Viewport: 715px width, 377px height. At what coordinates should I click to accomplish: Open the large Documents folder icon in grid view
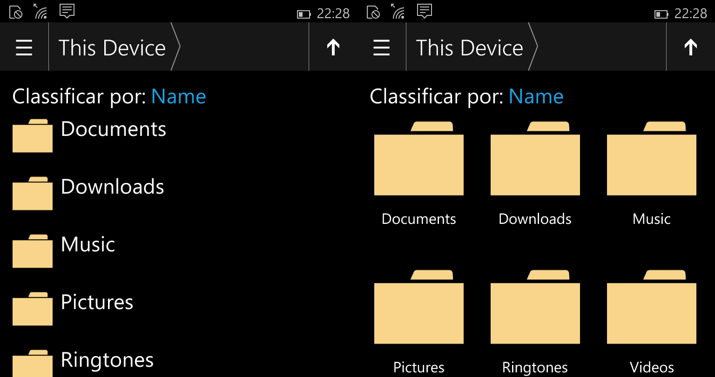coord(419,160)
